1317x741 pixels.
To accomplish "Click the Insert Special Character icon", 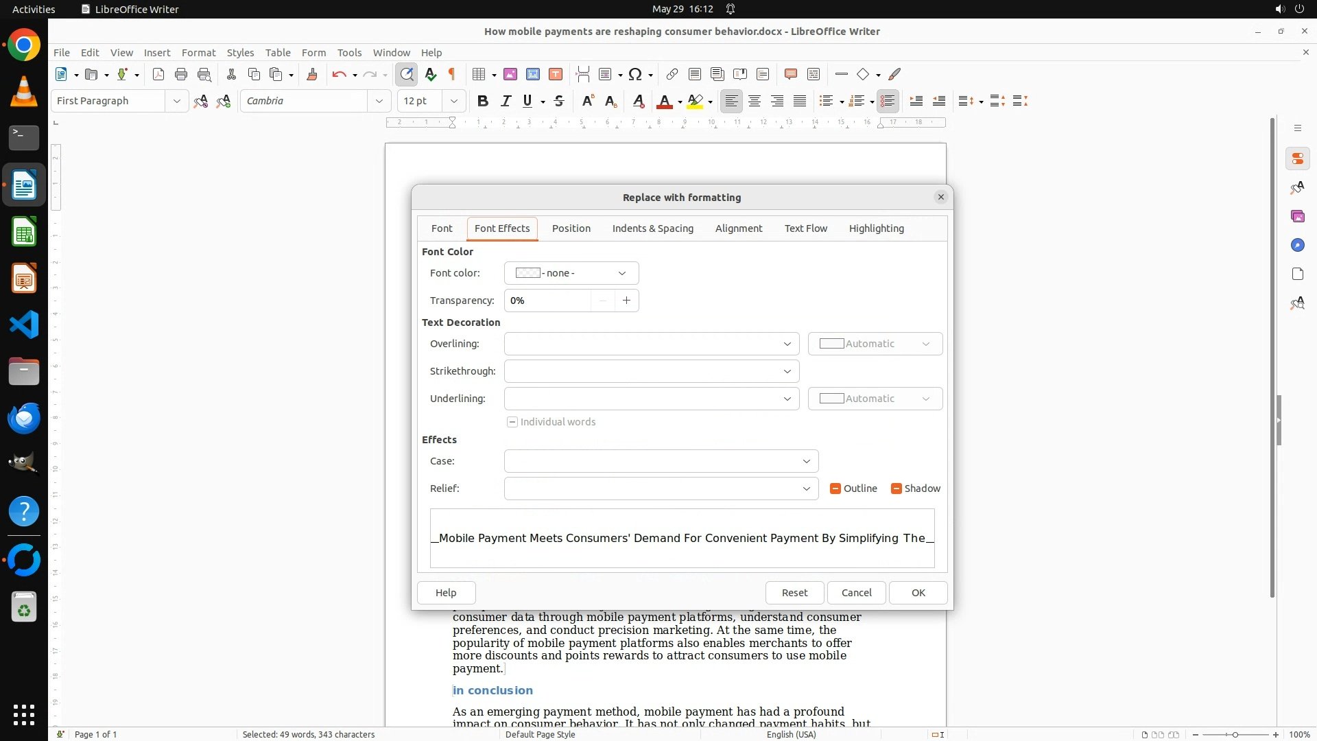I will click(x=635, y=74).
